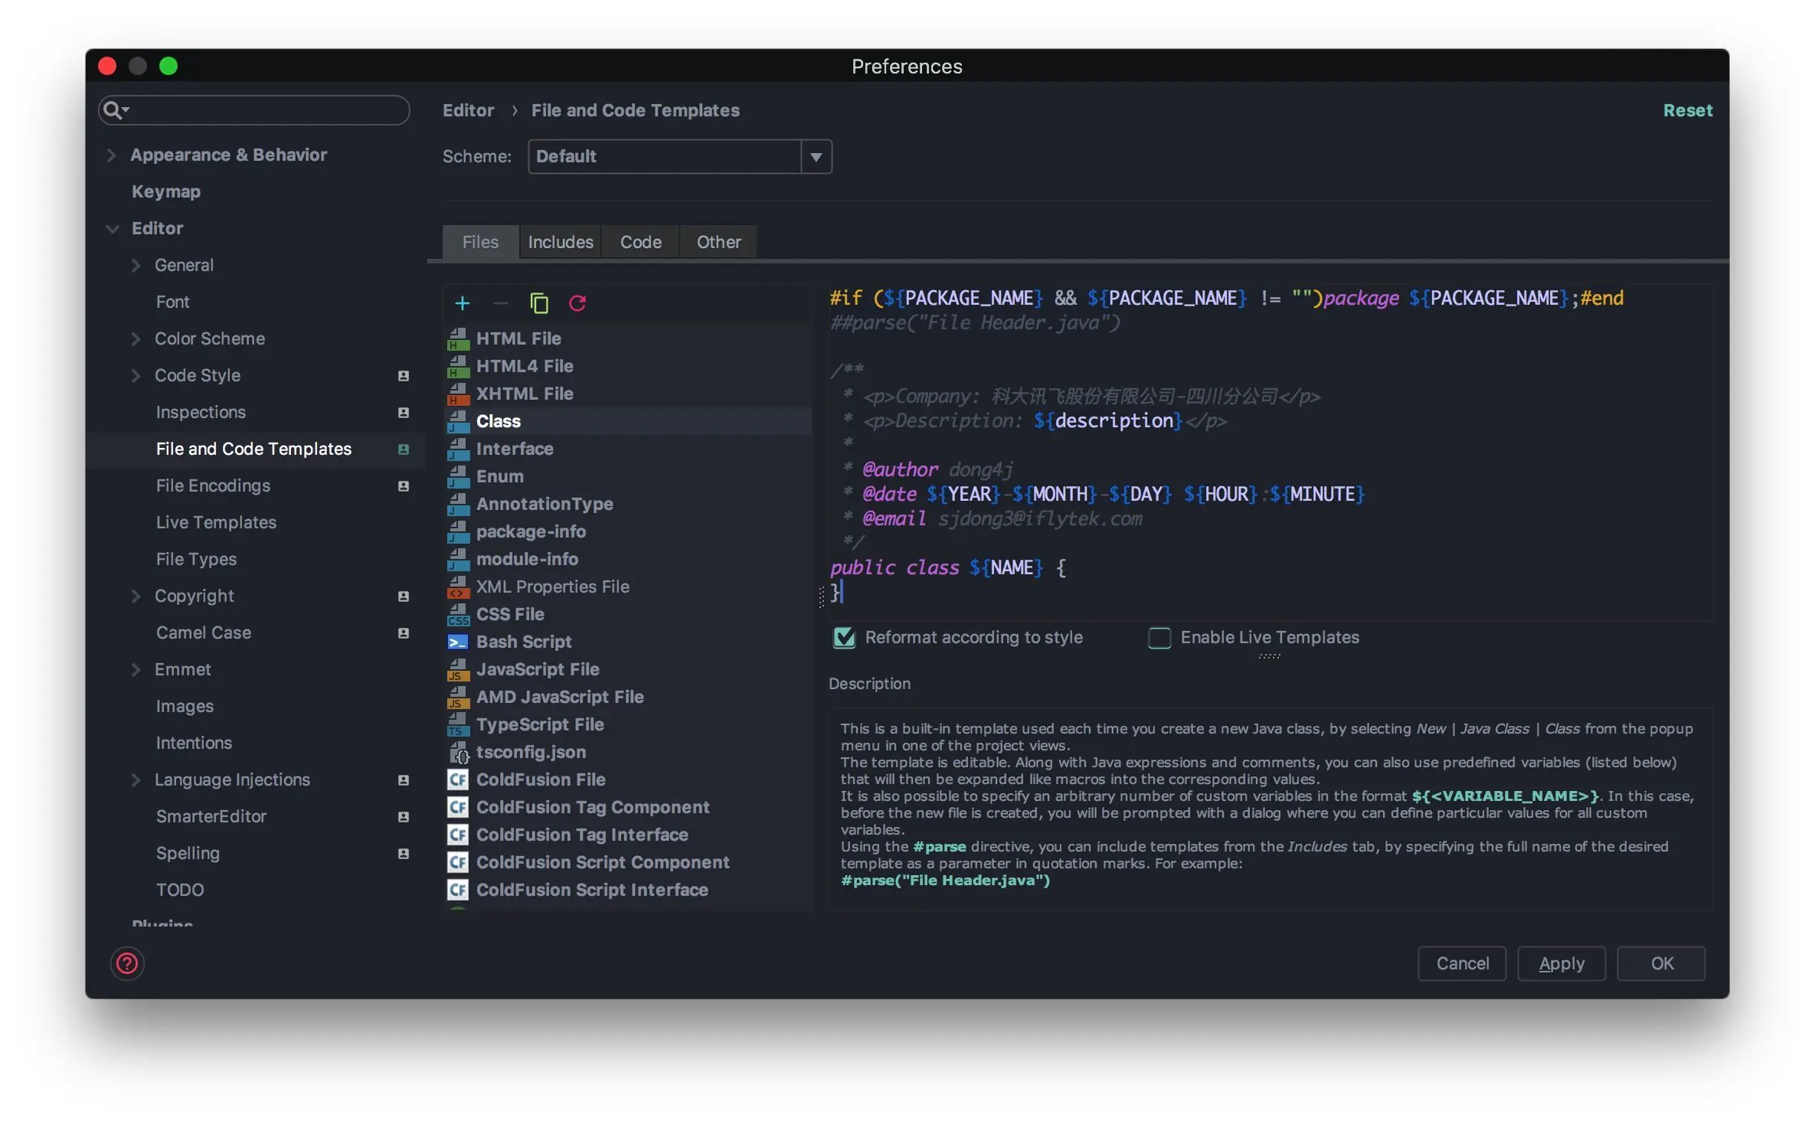1815x1121 pixels.
Task: Click the copy template icon
Action: coord(539,303)
